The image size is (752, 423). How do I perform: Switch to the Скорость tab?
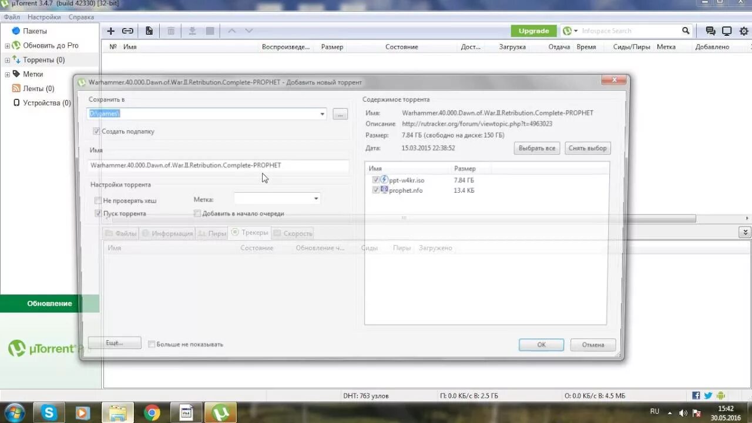(293, 233)
